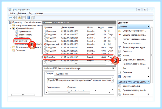
Task: Open the Файл menu
Action: click(12, 13)
